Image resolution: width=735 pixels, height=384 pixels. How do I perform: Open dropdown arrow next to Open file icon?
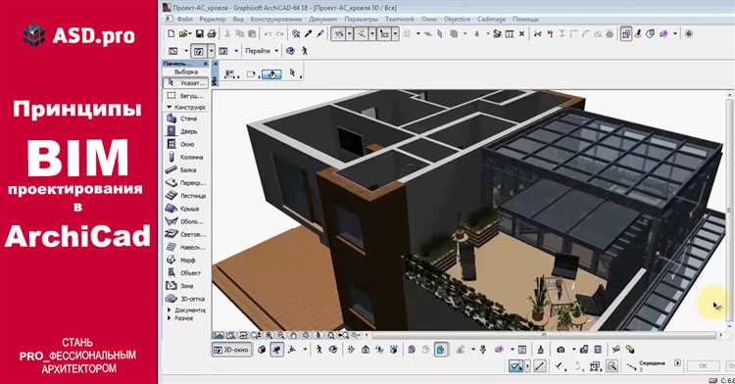(x=190, y=33)
